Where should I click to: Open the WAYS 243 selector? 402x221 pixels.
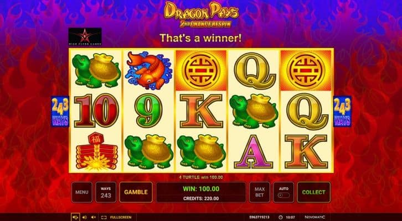pos(106,192)
